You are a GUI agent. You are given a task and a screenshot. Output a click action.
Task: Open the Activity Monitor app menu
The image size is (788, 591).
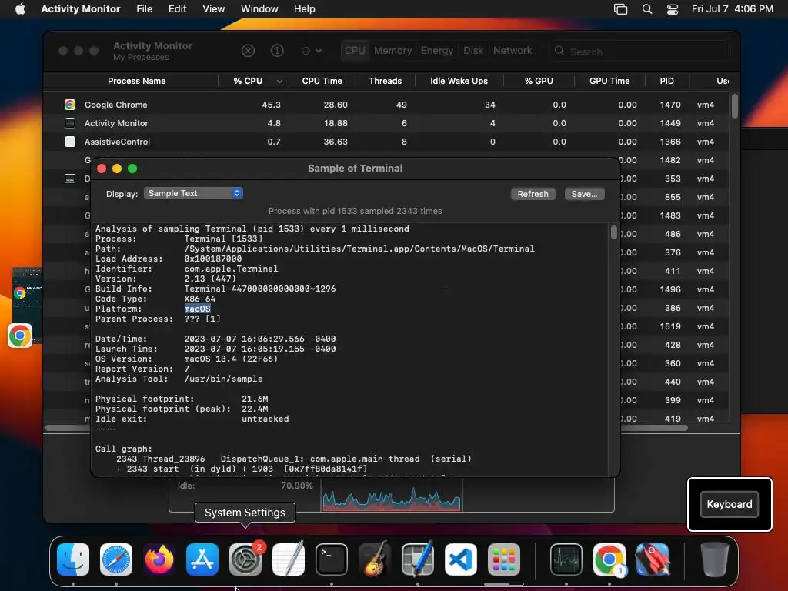(80, 9)
